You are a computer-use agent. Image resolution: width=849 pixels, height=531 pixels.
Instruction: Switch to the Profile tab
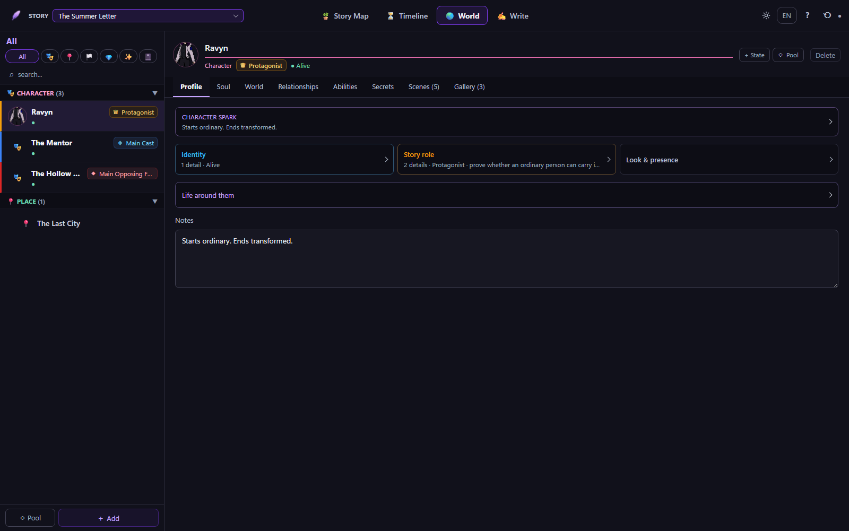(x=191, y=87)
